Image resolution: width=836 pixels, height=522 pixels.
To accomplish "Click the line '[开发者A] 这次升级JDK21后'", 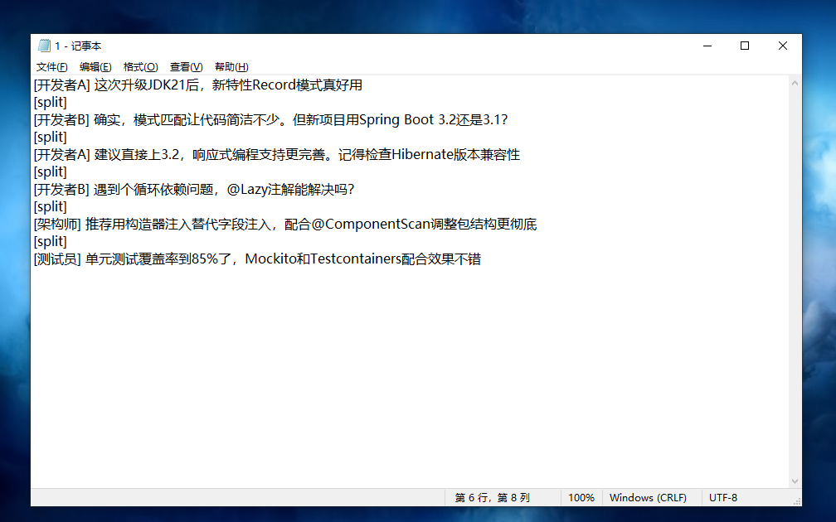I will tap(197, 85).
